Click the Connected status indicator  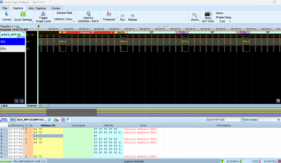tap(6, 161)
